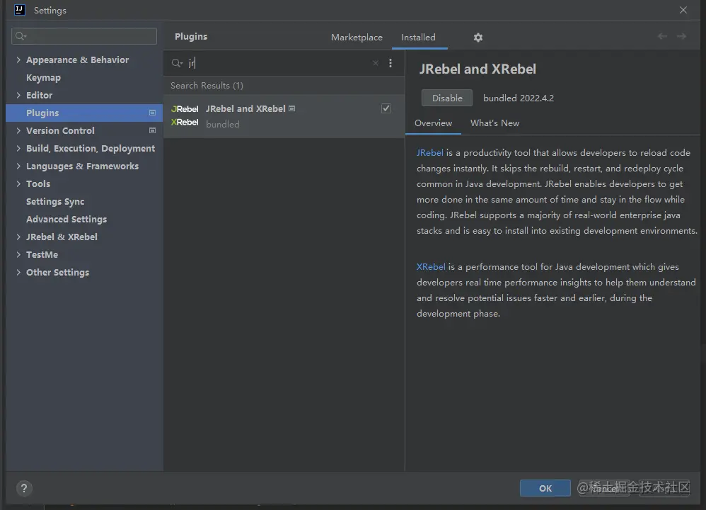
Task: Open plugin search options menu
Action: point(390,63)
